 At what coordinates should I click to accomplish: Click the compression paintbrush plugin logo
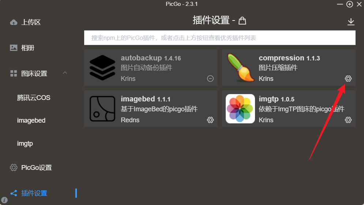(x=240, y=68)
